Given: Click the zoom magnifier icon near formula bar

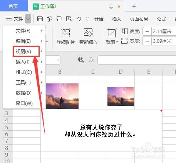Looking at the screenshot, I should coord(81,60).
